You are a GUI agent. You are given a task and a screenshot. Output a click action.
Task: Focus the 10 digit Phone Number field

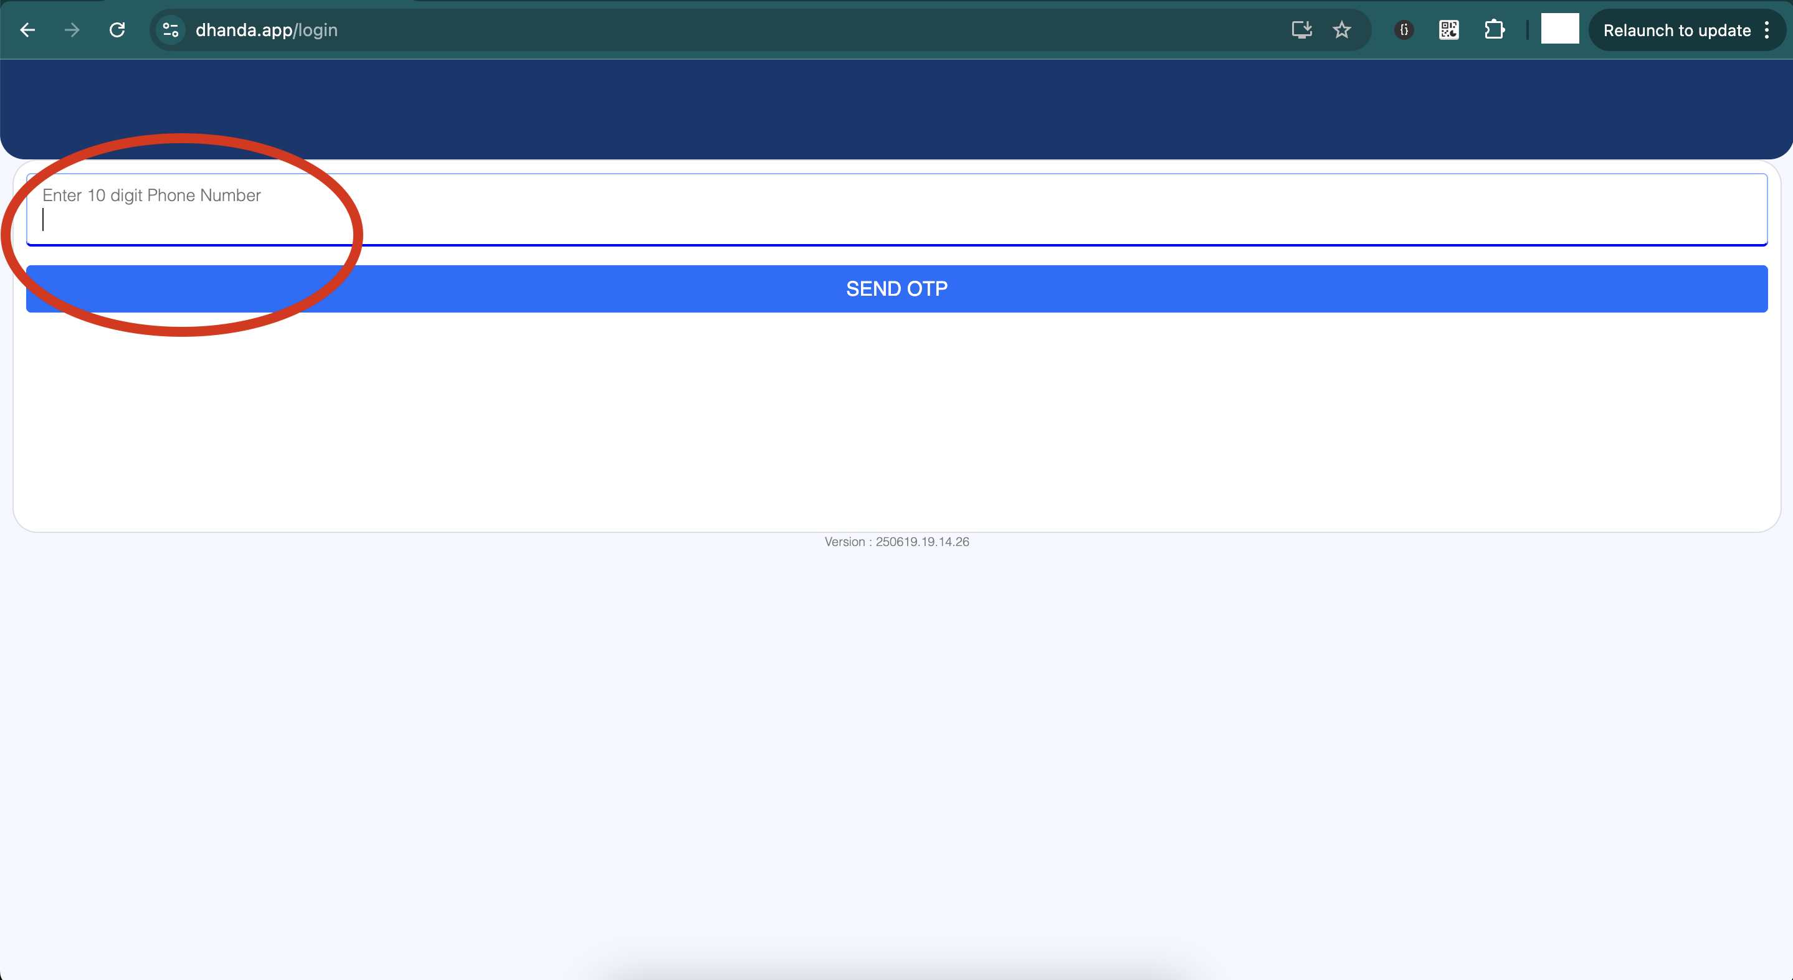(x=896, y=209)
